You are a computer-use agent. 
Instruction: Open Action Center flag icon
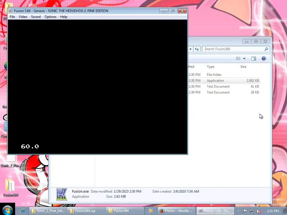[245, 211]
